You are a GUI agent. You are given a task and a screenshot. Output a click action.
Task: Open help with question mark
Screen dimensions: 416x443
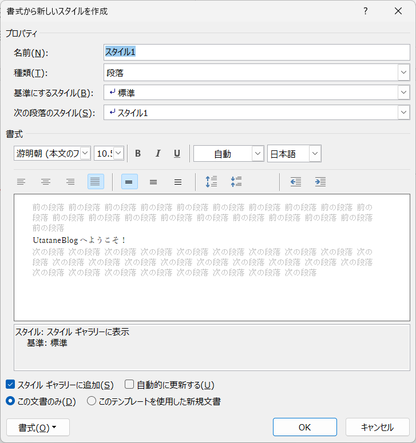(x=366, y=11)
